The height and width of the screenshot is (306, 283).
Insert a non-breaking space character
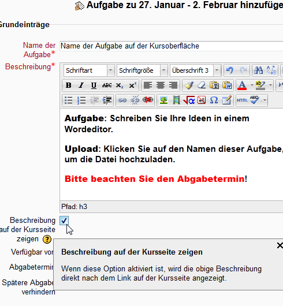click(202, 100)
